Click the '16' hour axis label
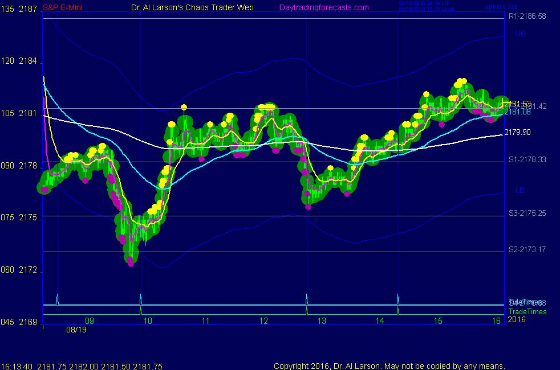Viewport: 560px width, 370px height. pyautogui.click(x=497, y=321)
